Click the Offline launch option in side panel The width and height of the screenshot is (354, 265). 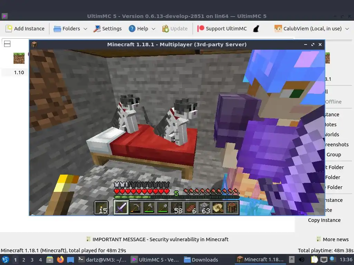333,102
